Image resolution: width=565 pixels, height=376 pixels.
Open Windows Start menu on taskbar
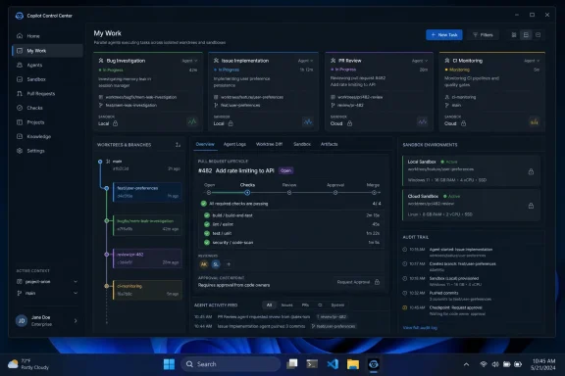tap(169, 364)
